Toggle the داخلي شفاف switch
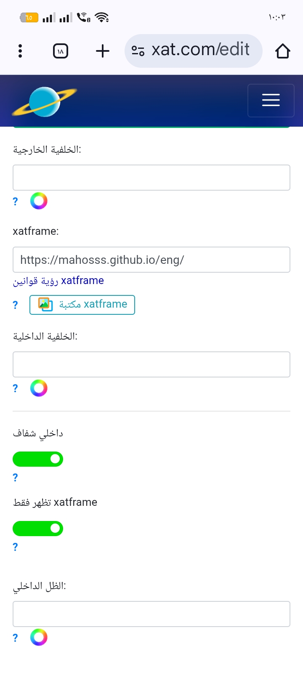The height and width of the screenshot is (675, 303). [38, 459]
